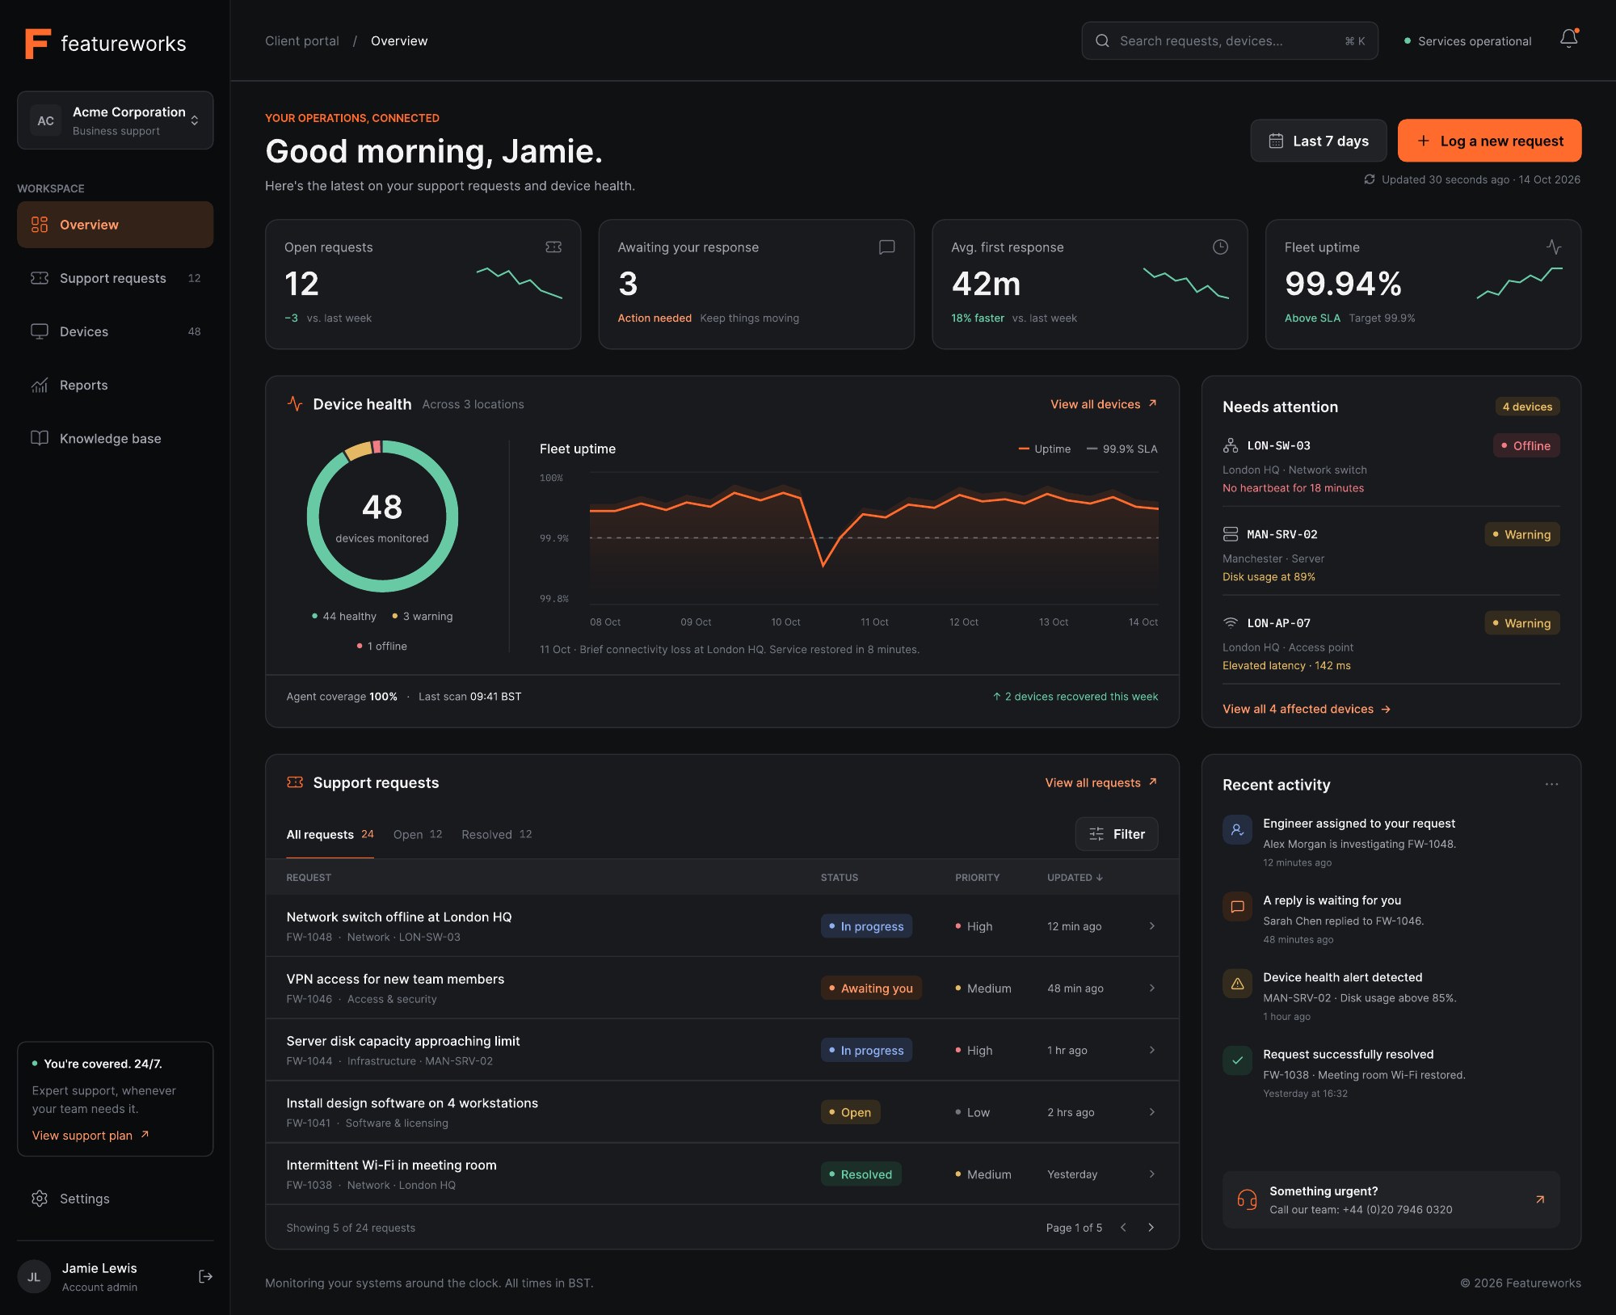Open Knowledge base in the sidebar
This screenshot has height=1315, width=1616.
click(x=115, y=438)
